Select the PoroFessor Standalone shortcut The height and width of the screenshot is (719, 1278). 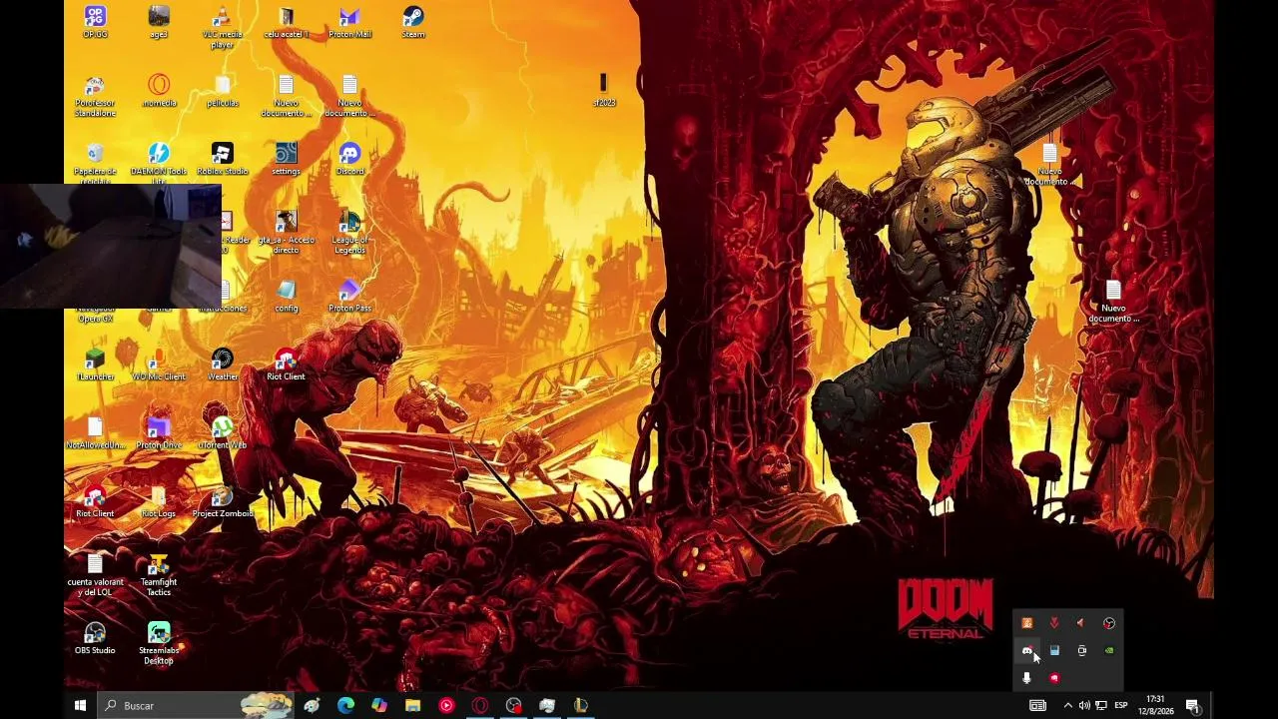[x=95, y=96]
